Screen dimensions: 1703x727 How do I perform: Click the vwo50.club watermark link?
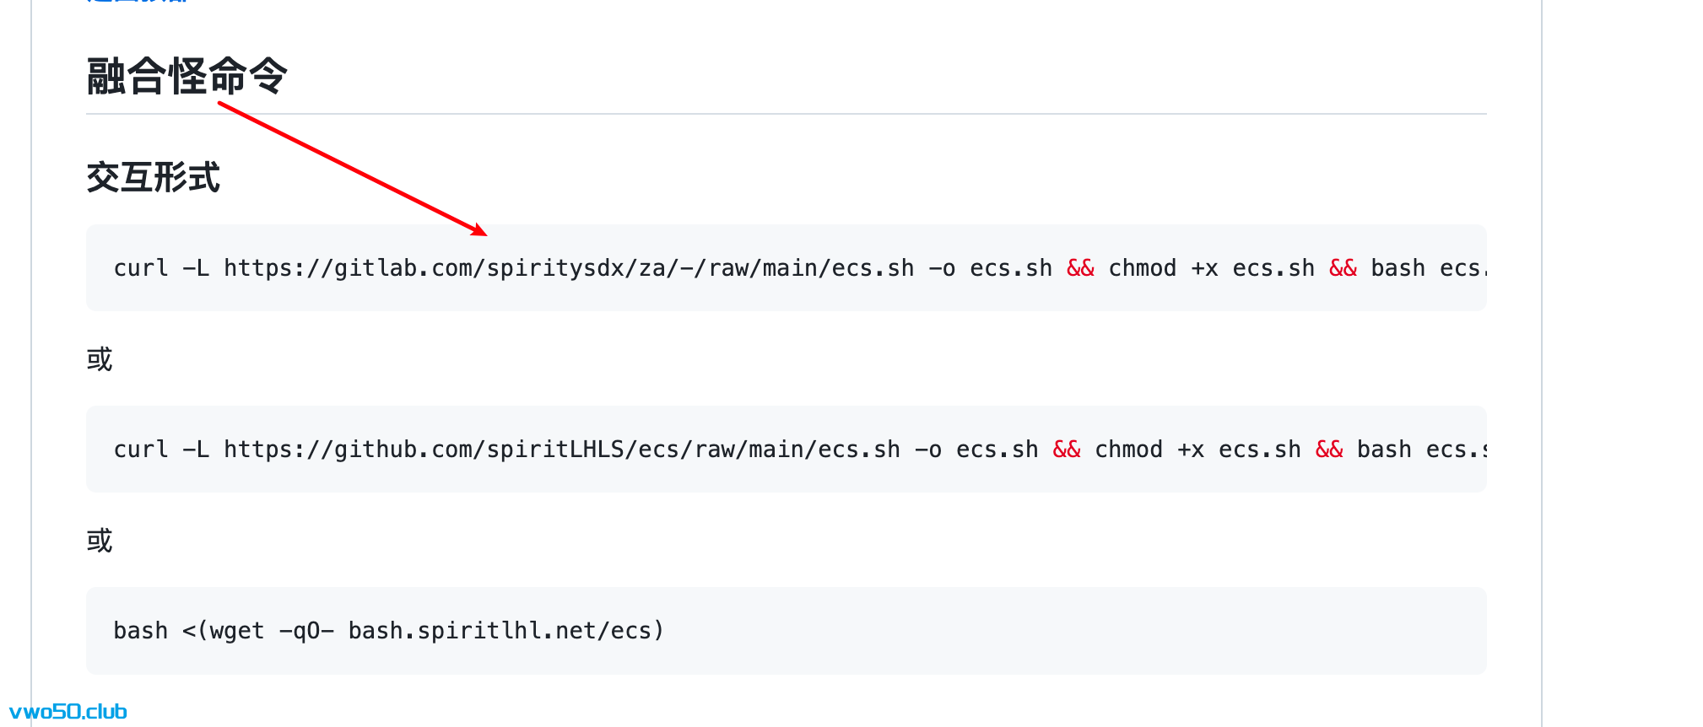(x=68, y=712)
